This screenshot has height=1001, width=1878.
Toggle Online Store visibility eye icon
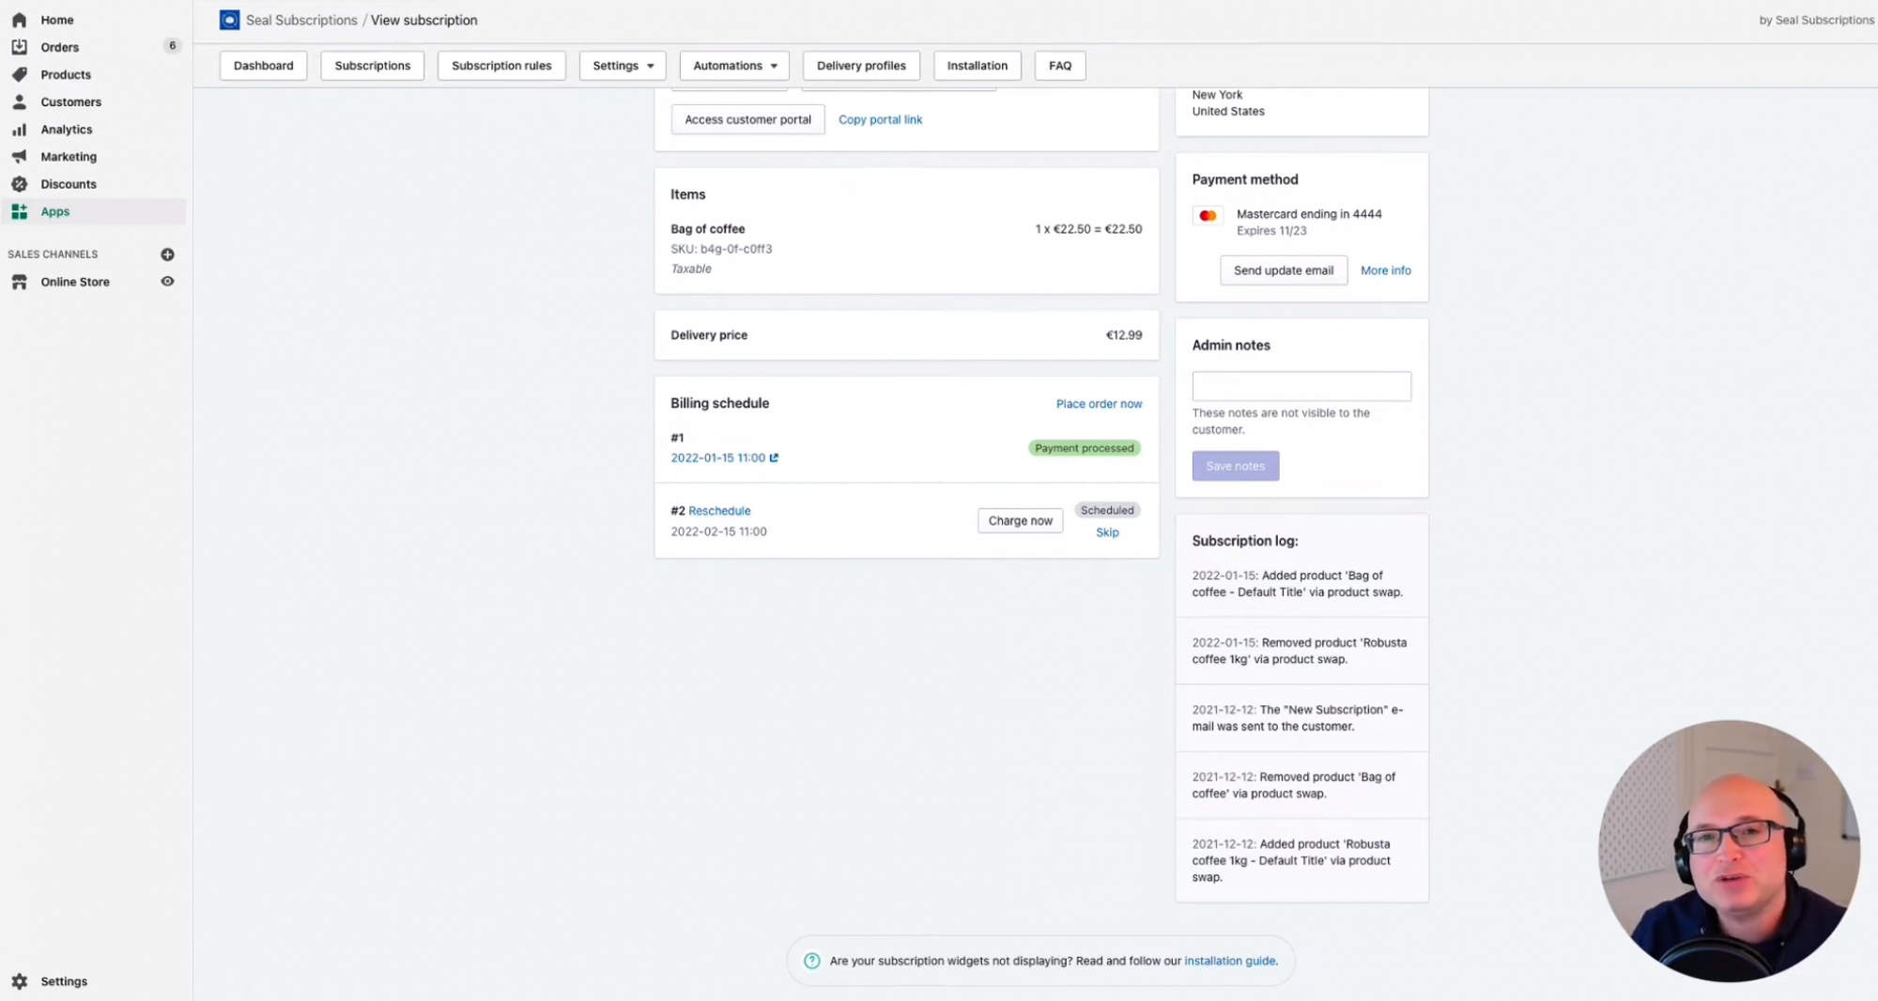coord(167,281)
